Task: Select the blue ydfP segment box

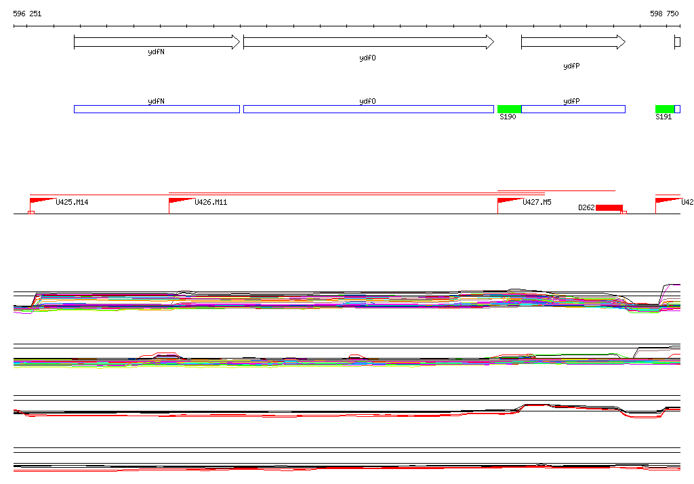Action: pyautogui.click(x=573, y=109)
